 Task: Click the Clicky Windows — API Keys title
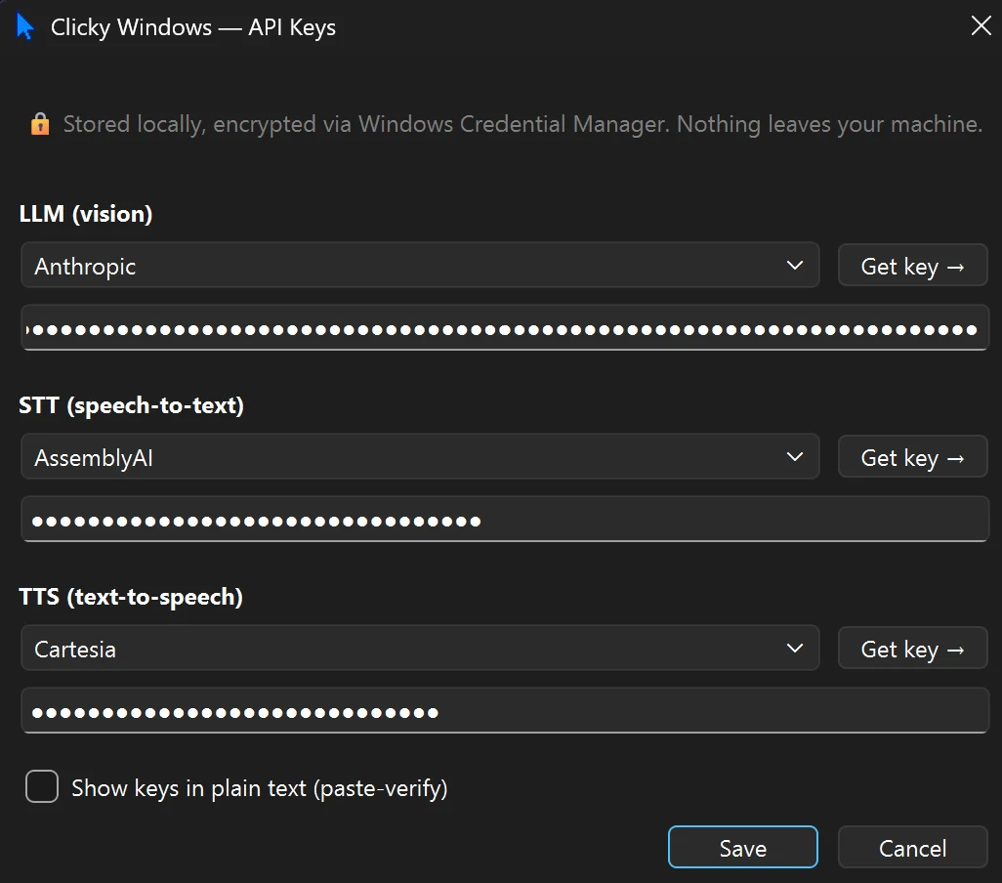click(193, 27)
